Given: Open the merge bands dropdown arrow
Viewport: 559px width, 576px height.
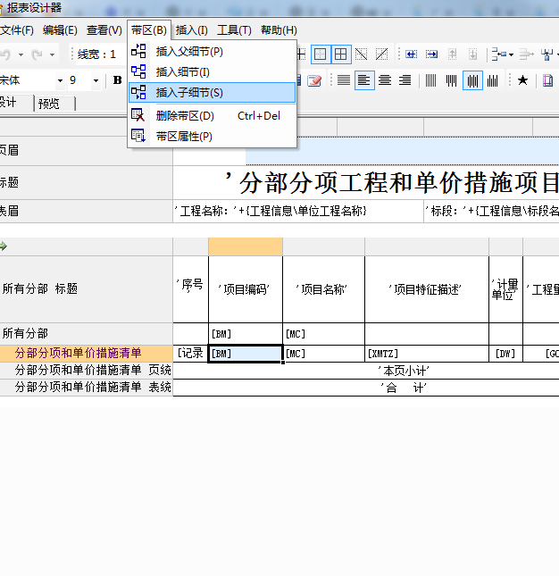Looking at the screenshot, I should [x=511, y=54].
